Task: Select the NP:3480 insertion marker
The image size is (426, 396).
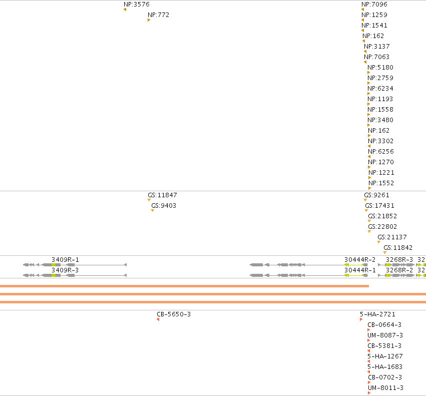Action: (x=368, y=125)
